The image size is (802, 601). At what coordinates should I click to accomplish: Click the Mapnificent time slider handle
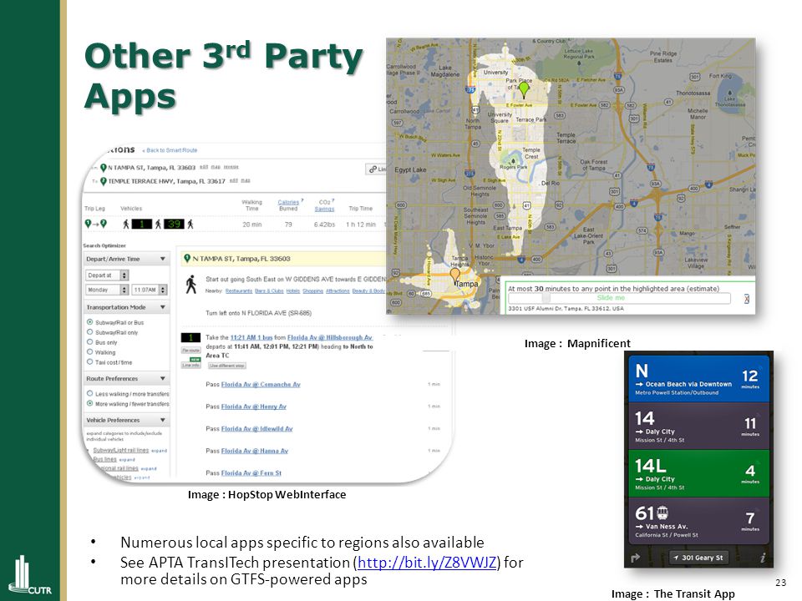pyautogui.click(x=546, y=298)
